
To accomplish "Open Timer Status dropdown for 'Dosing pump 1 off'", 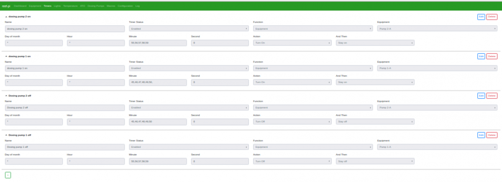I will point(189,147).
